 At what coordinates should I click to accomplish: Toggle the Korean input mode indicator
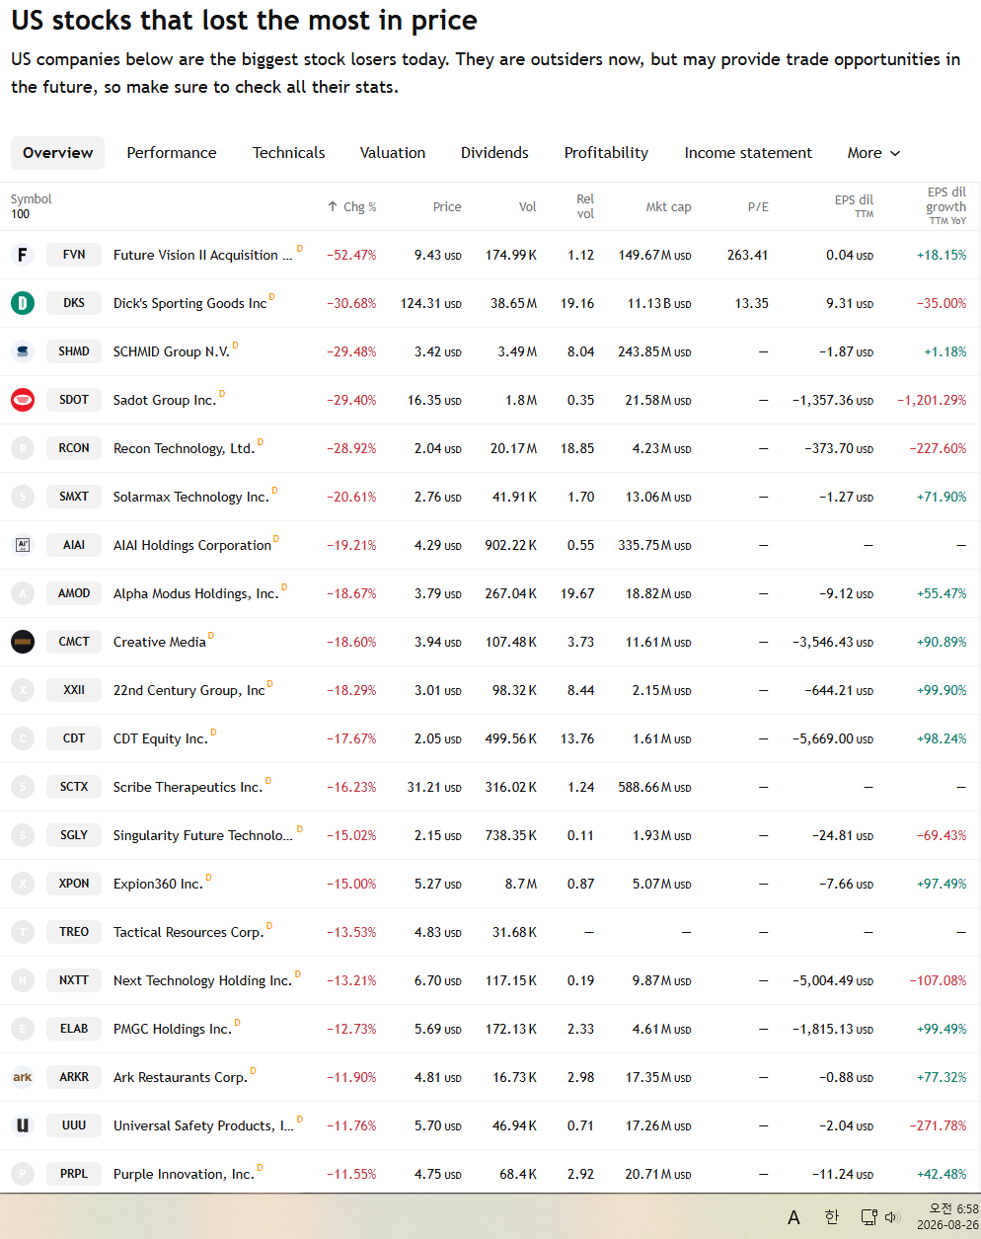point(832,1217)
